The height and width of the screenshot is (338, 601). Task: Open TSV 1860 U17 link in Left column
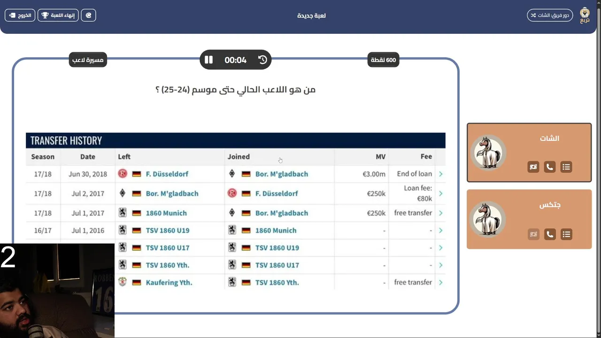(x=168, y=248)
